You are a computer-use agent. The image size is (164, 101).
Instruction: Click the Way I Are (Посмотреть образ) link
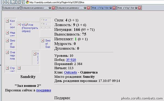pyautogui.click(x=30, y=28)
